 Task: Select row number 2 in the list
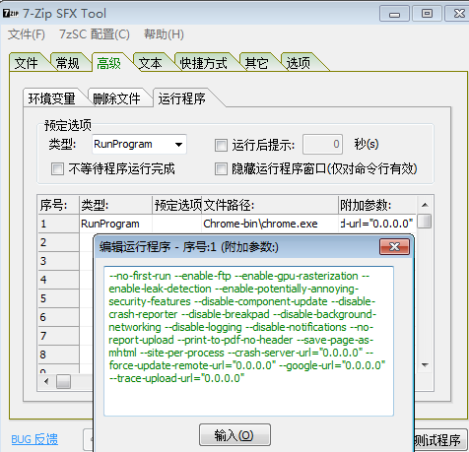(58, 242)
